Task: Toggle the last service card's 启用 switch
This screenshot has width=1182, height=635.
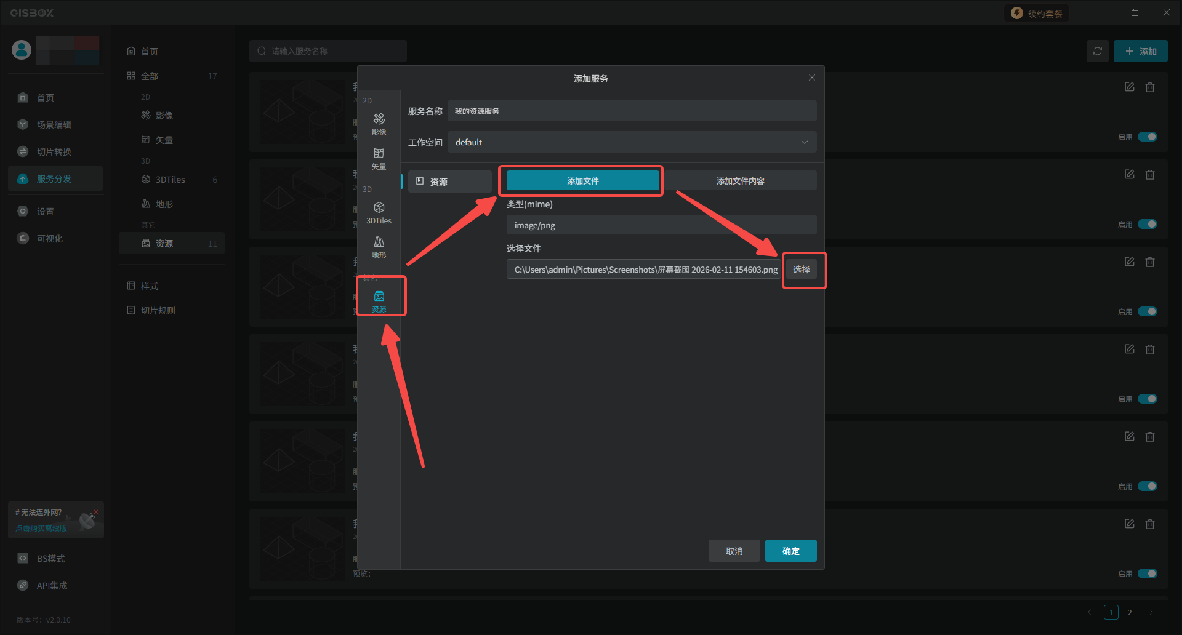Action: [1147, 573]
